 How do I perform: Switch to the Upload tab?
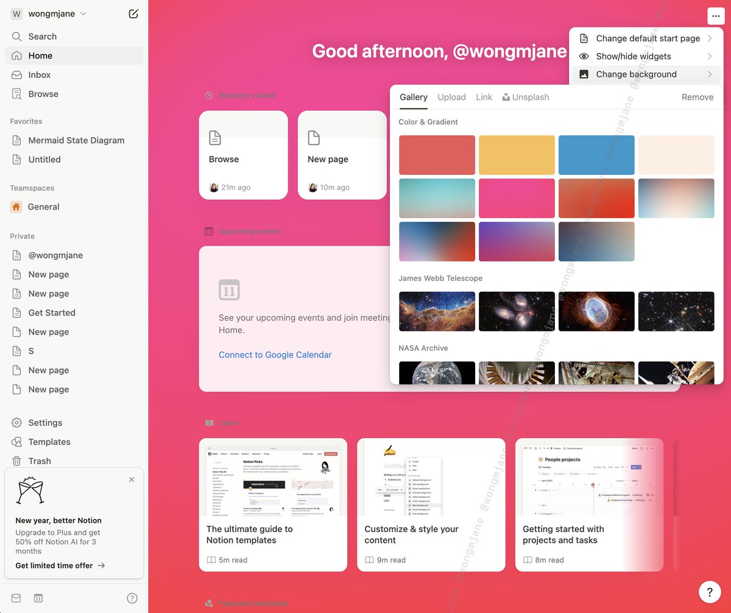tap(451, 97)
